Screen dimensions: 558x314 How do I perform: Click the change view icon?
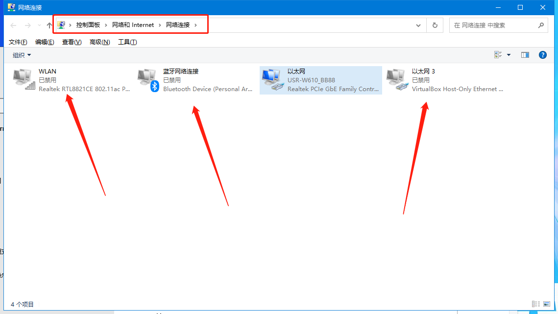pyautogui.click(x=498, y=55)
